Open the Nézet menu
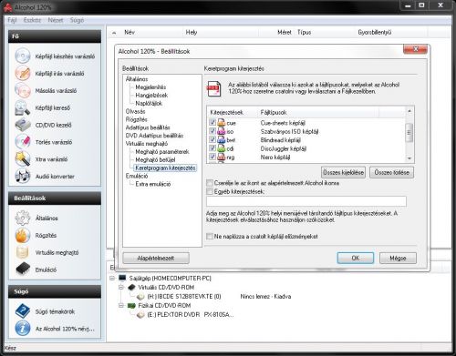 click(56, 20)
